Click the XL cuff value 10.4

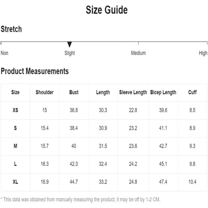coord(192,182)
